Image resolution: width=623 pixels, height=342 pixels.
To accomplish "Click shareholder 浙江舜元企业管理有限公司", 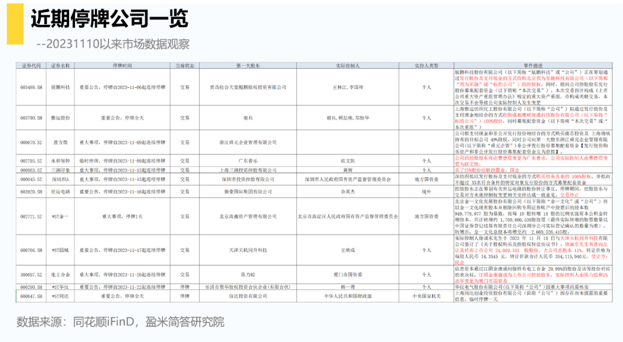I will click(248, 142).
